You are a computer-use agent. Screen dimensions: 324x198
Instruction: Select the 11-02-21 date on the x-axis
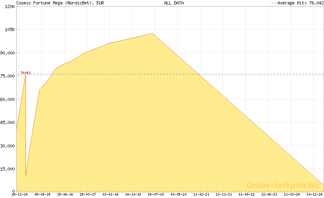[x=201, y=194]
